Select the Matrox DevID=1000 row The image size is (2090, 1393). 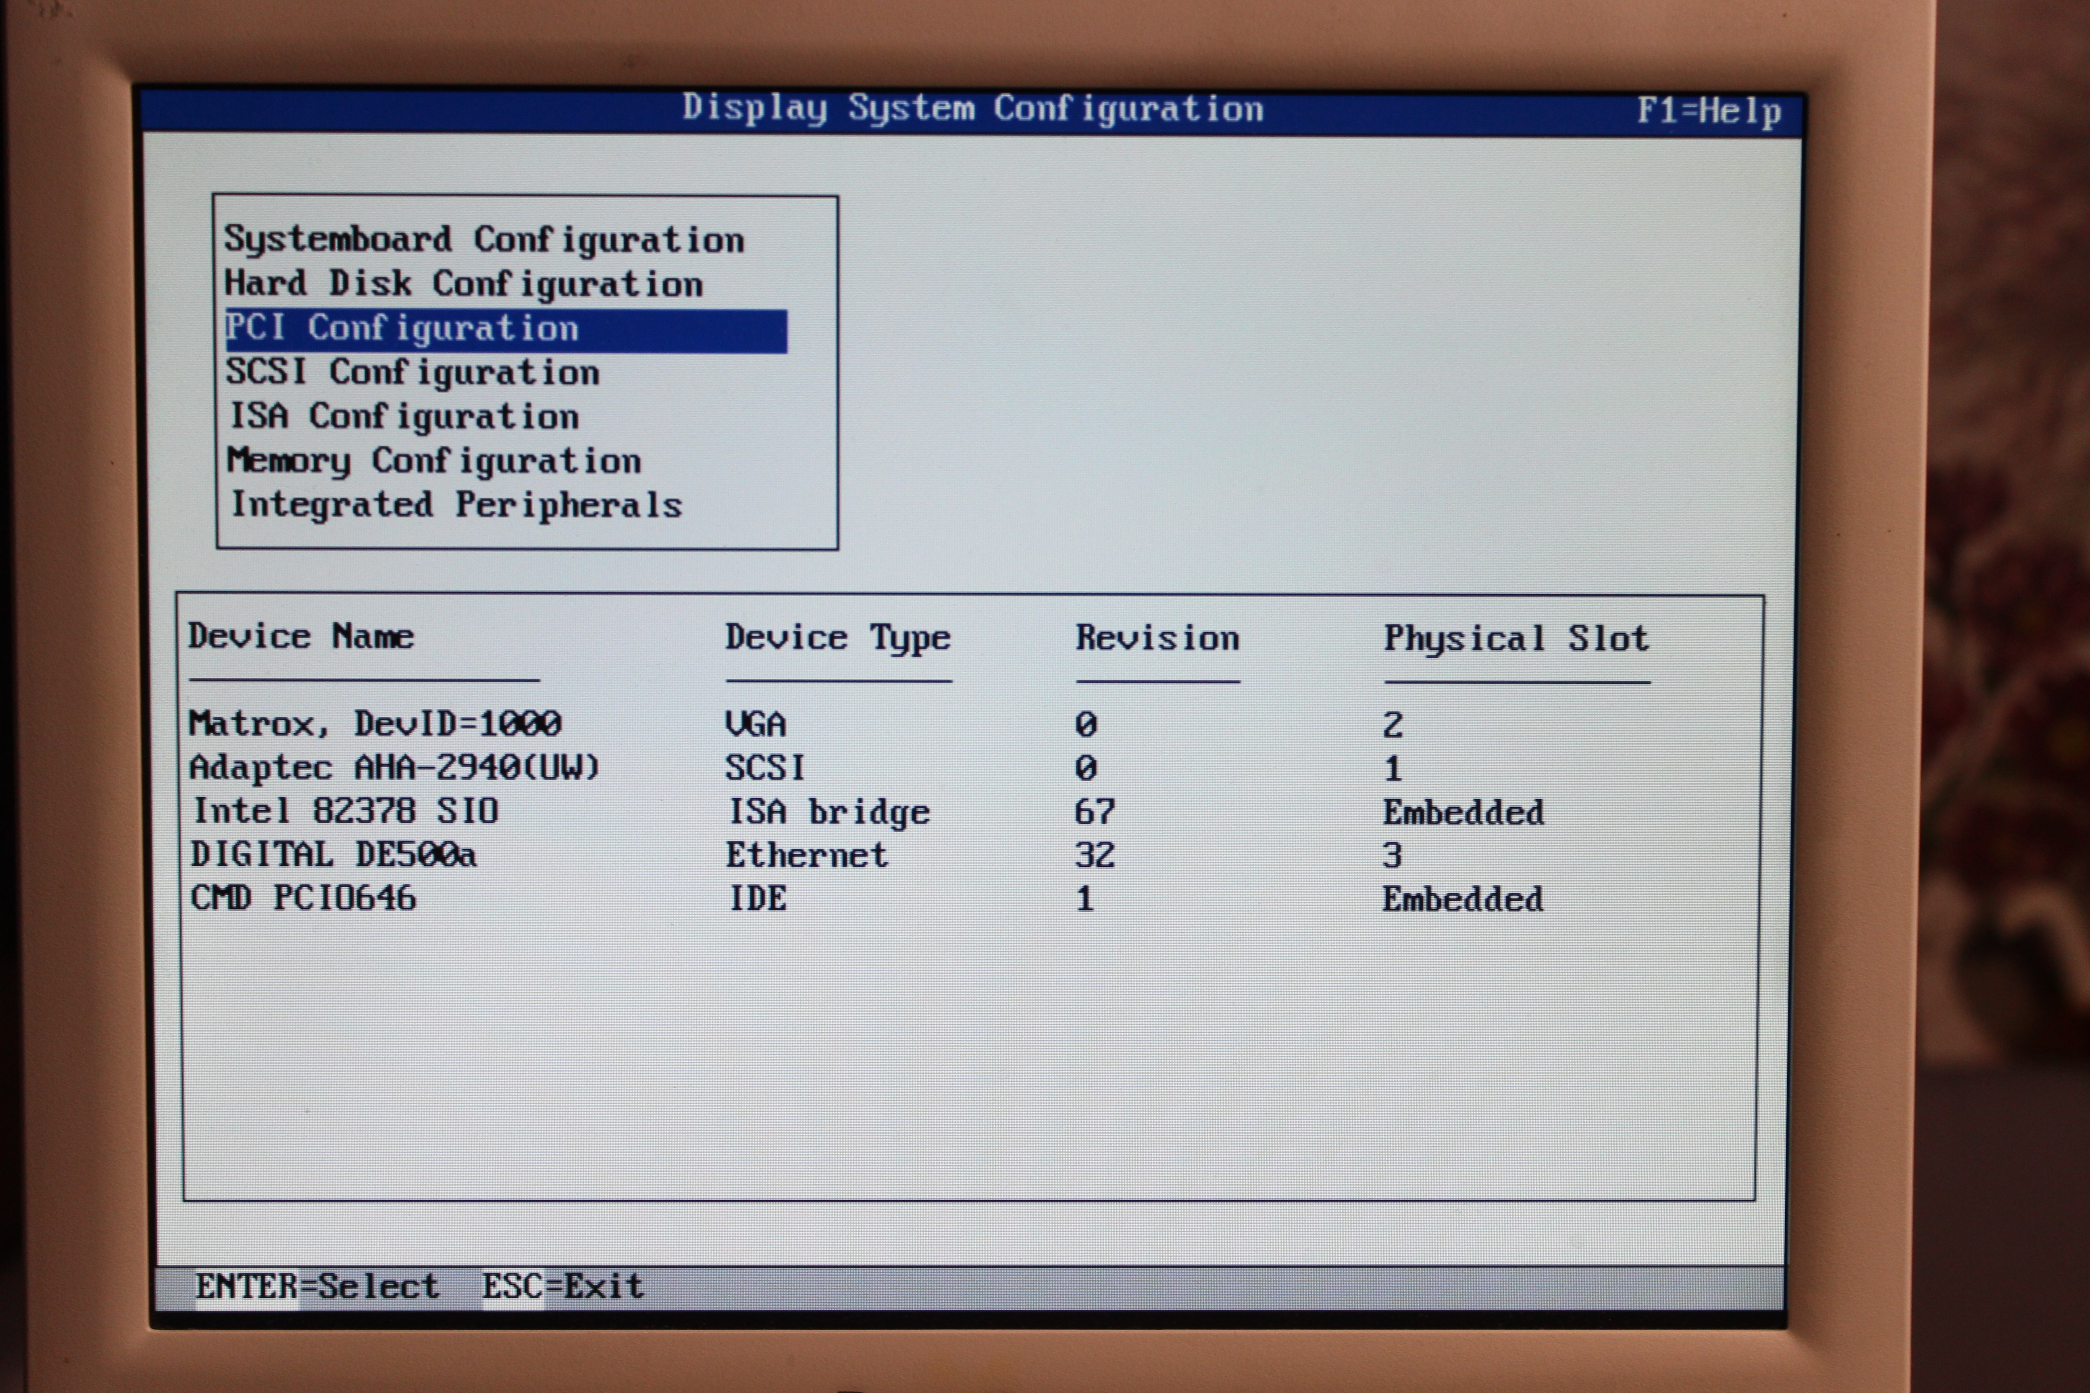375,724
